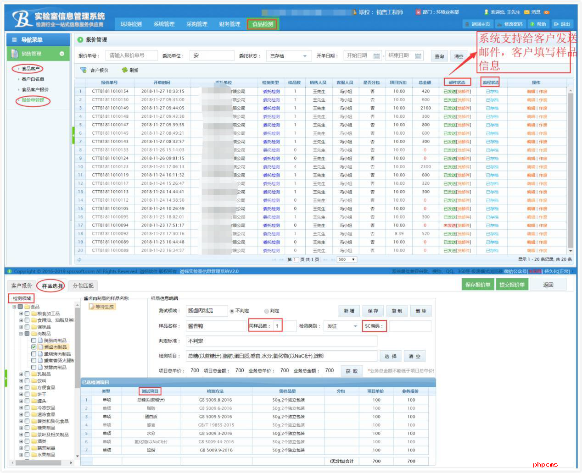Click the green 刷新 refresh icon
The image size is (582, 473).
coord(124,70)
